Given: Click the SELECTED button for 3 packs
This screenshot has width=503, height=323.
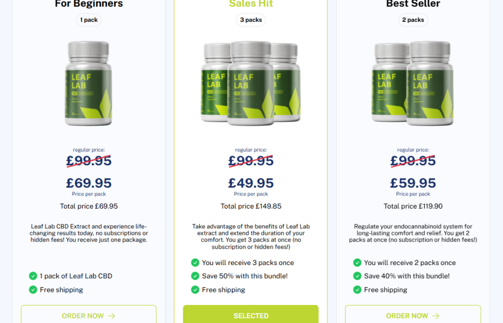Looking at the screenshot, I should pyautogui.click(x=251, y=314).
